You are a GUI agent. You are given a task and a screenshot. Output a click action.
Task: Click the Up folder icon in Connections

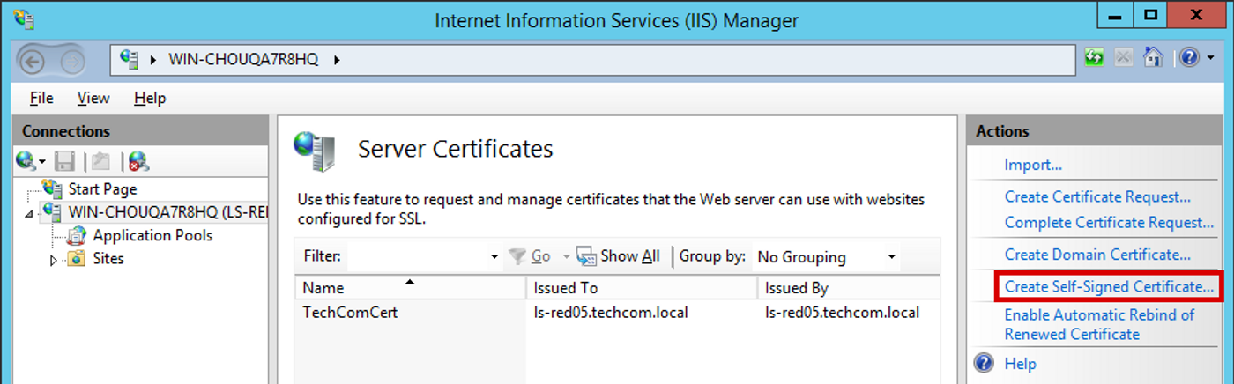(x=100, y=161)
